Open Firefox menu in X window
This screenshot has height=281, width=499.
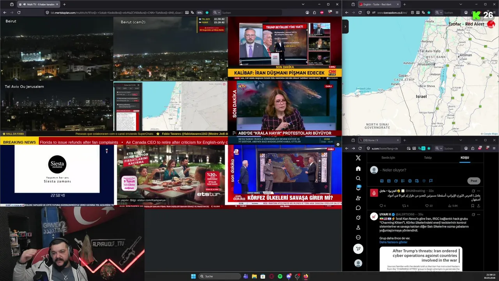[x=494, y=148]
